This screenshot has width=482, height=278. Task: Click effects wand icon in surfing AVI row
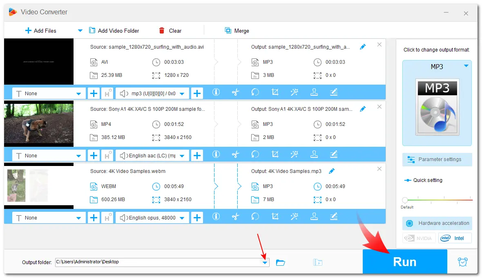[x=295, y=92]
